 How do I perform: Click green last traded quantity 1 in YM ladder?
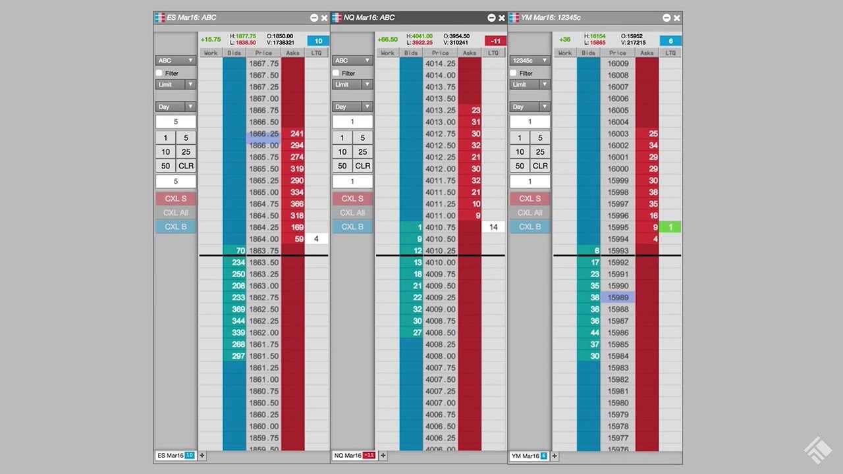(x=670, y=227)
